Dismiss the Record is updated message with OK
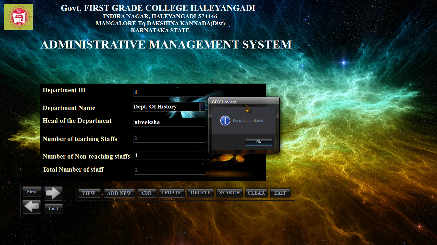437x245 pixels. (x=258, y=142)
